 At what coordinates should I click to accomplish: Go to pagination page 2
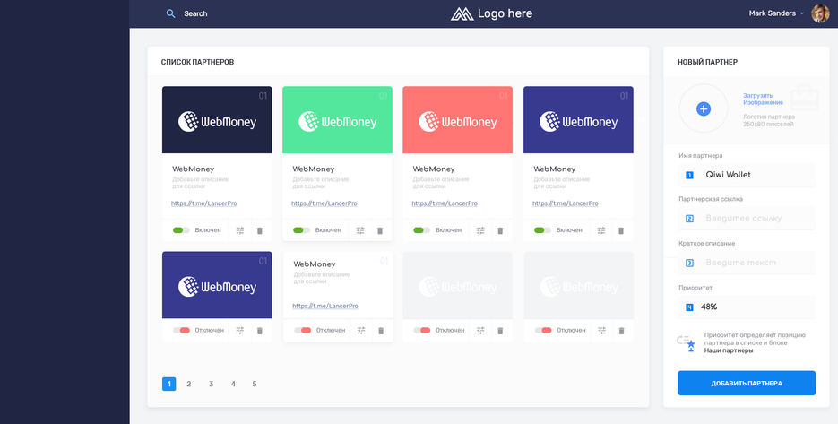click(188, 384)
